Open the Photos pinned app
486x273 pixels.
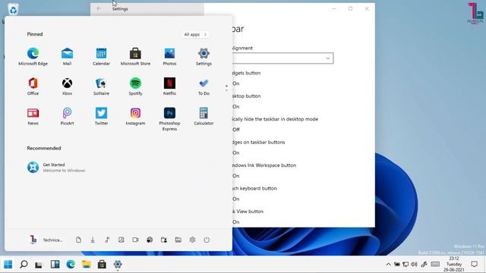pos(169,56)
